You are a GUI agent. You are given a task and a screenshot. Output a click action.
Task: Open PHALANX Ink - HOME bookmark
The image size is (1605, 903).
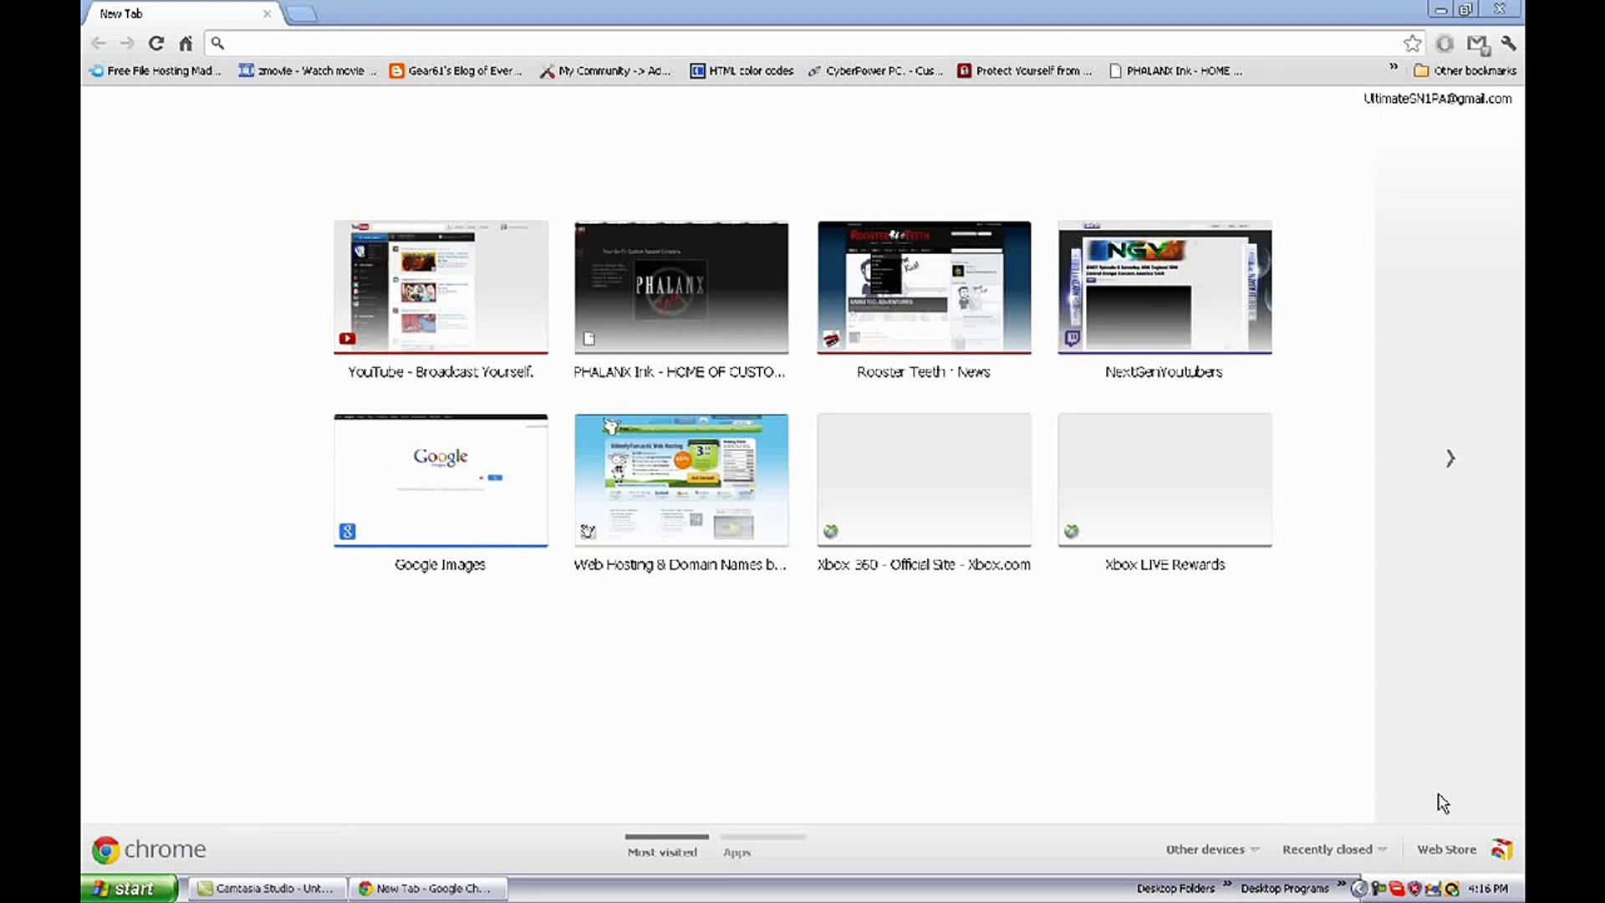pyautogui.click(x=1176, y=71)
